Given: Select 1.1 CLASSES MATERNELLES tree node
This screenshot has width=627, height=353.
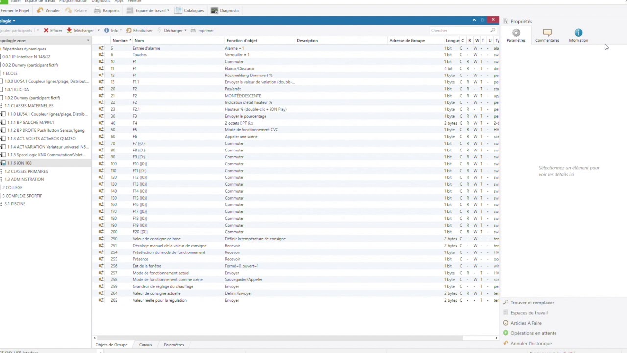Looking at the screenshot, I should (x=29, y=106).
